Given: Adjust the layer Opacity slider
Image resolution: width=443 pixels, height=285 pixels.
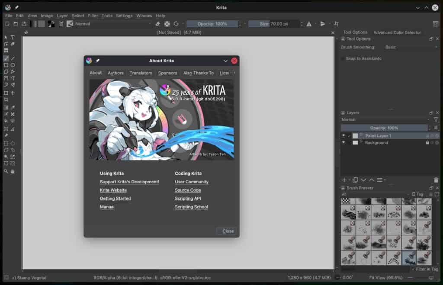Looking at the screenshot, I should 384,128.
